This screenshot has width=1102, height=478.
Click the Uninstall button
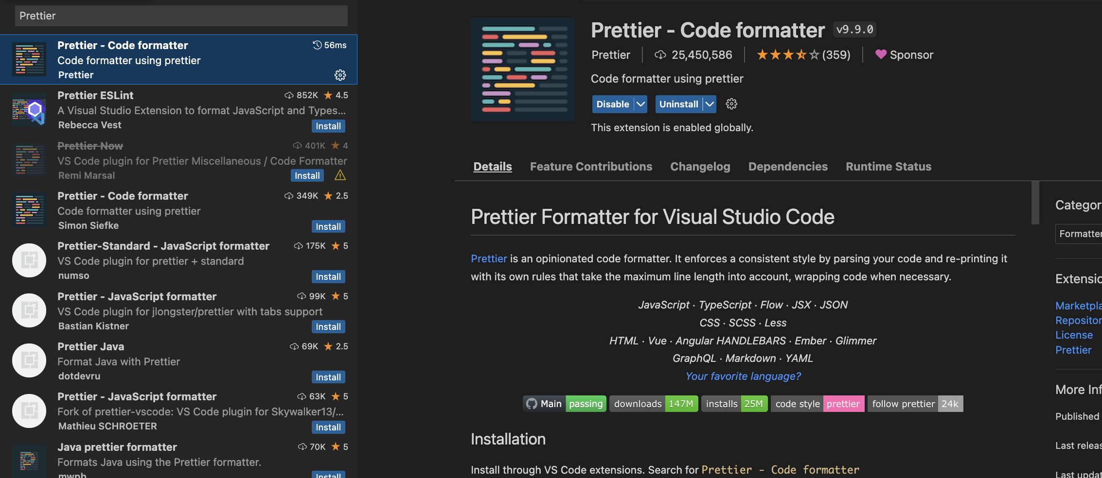[679, 104]
